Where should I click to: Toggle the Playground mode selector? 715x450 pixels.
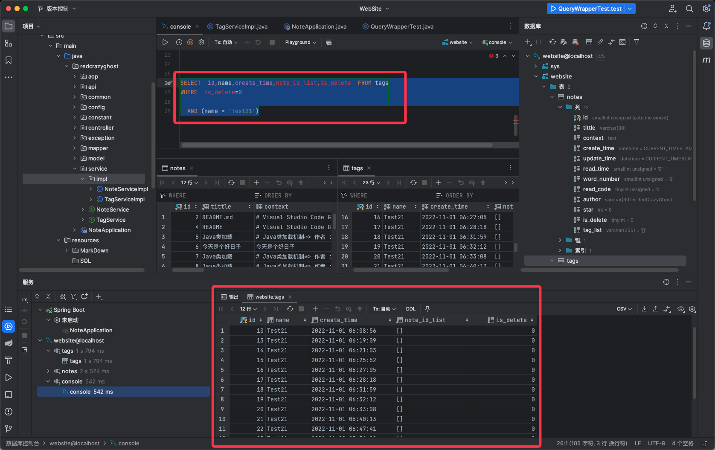(300, 42)
